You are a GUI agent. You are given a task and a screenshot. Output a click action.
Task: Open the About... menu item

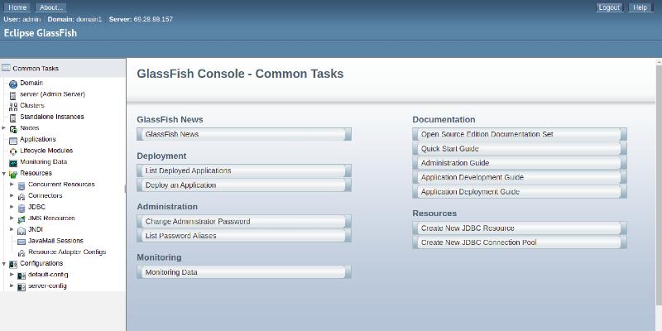[51, 7]
